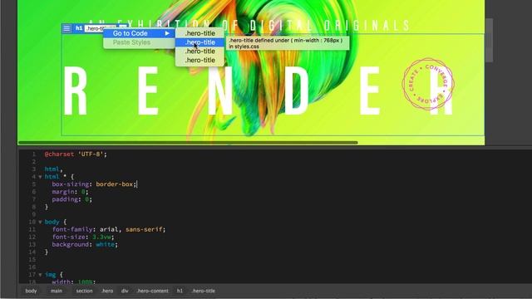Viewport: 532px width, 299px height.
Task: Select the h1 tag label in Element Display
Action: (79, 28)
